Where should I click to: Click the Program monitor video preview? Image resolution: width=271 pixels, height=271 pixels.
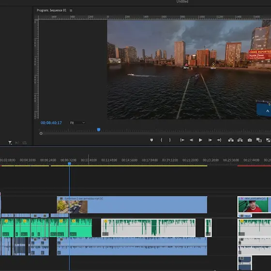pos(189,70)
